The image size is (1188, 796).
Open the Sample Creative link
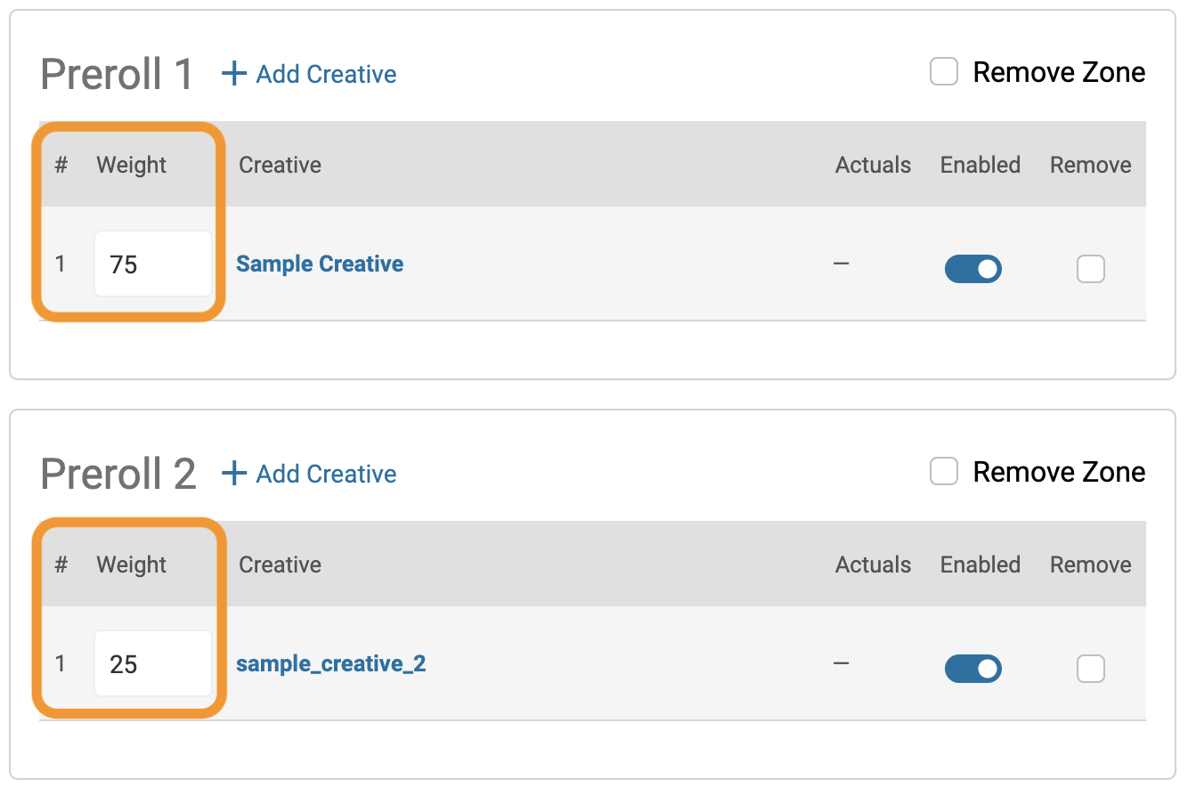320,264
